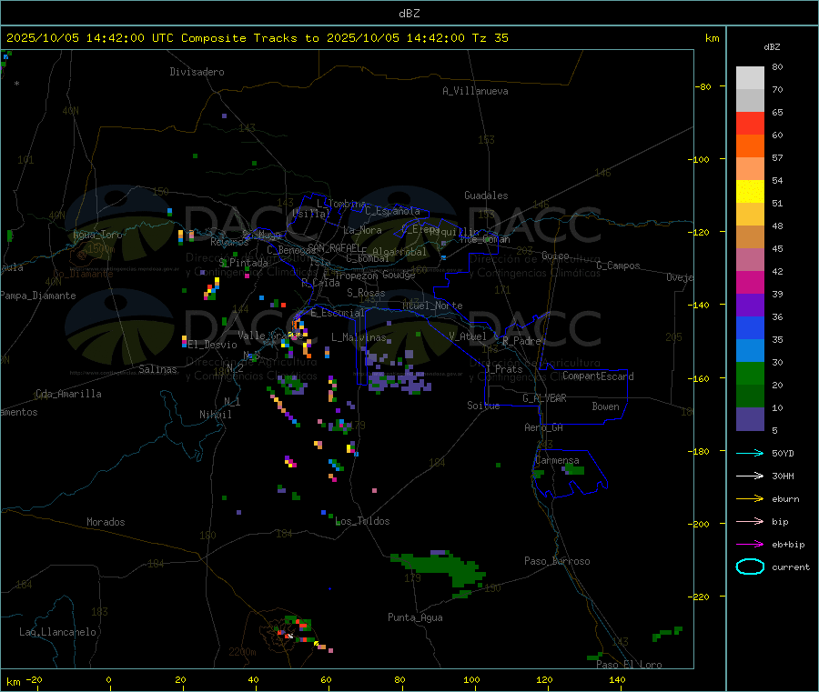Click the cyan 'current' ellipse legend icon

point(750,567)
